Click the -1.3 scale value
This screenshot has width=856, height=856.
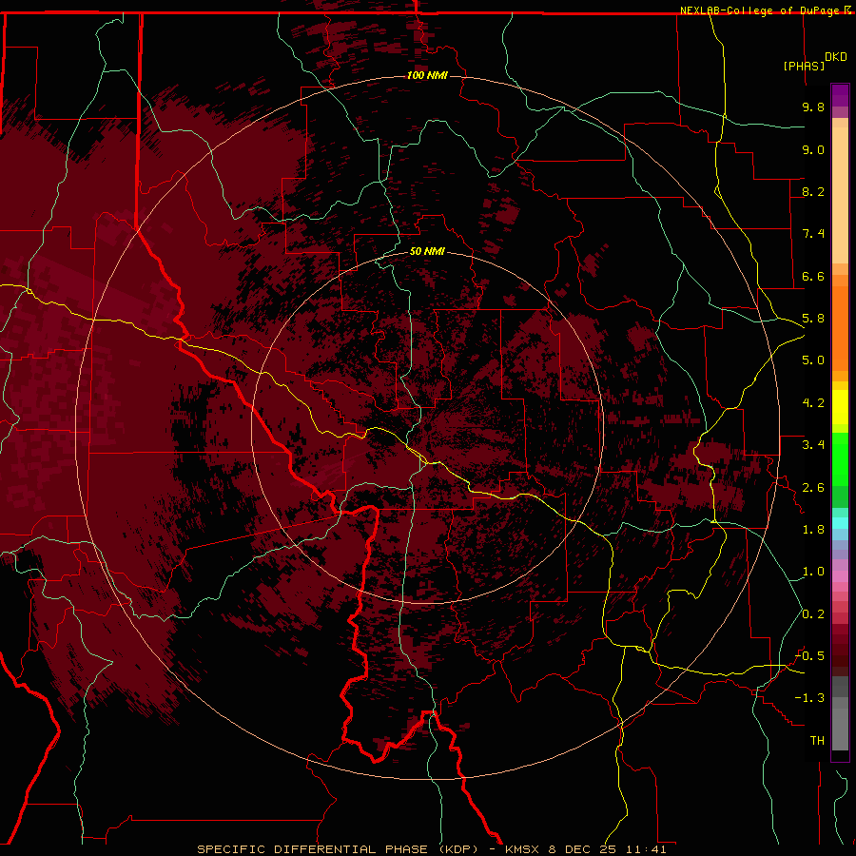coord(809,698)
